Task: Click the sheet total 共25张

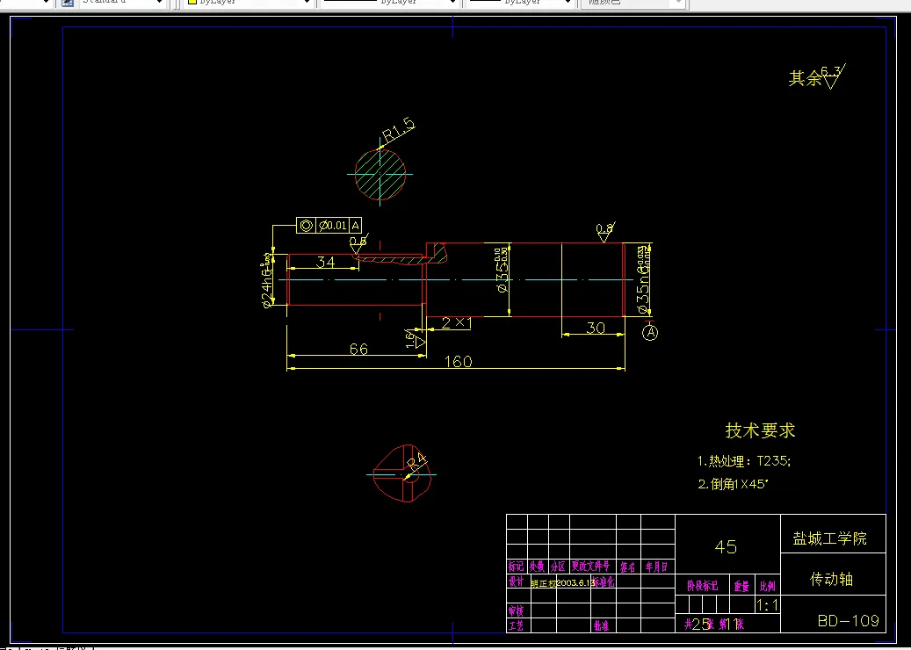Action: coord(699,625)
